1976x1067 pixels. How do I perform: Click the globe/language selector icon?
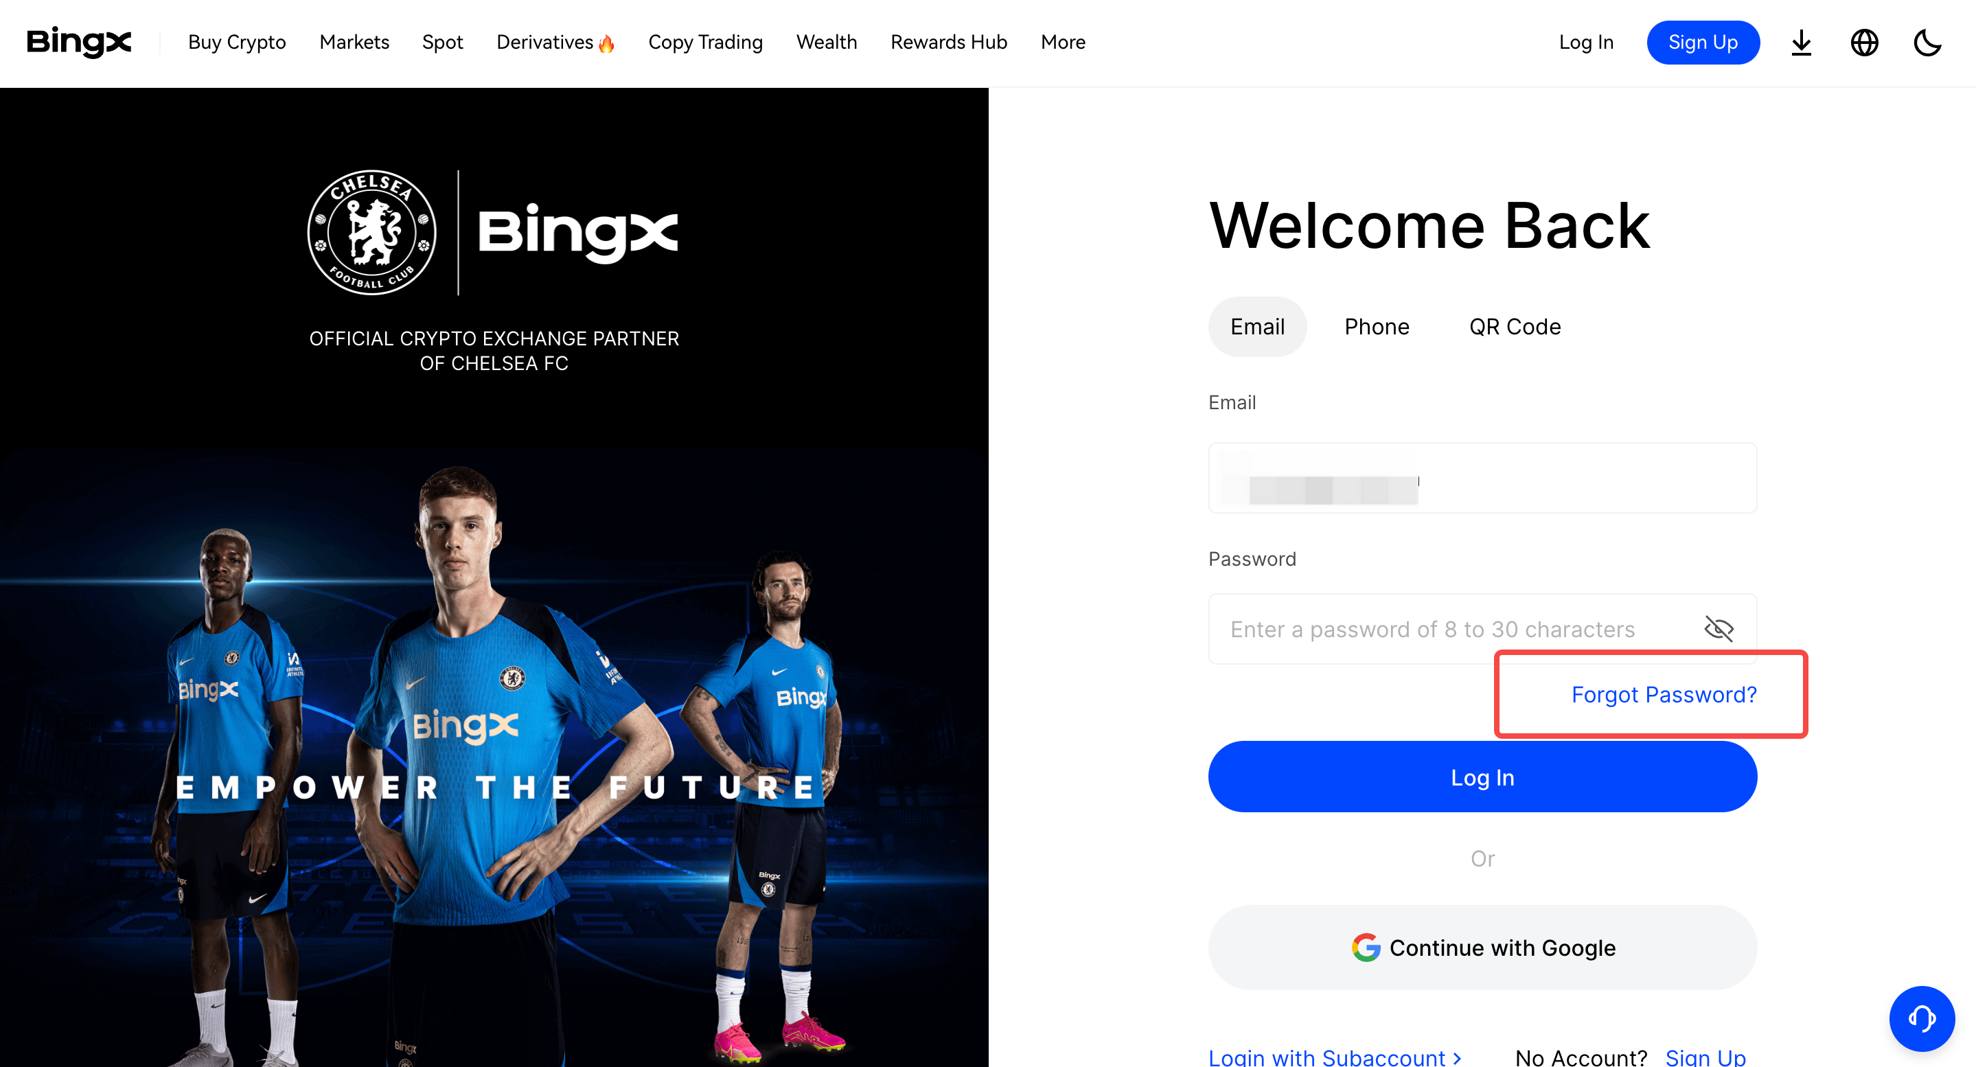tap(1863, 42)
